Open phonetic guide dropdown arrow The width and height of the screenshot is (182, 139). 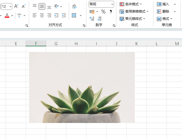tap(25, 15)
